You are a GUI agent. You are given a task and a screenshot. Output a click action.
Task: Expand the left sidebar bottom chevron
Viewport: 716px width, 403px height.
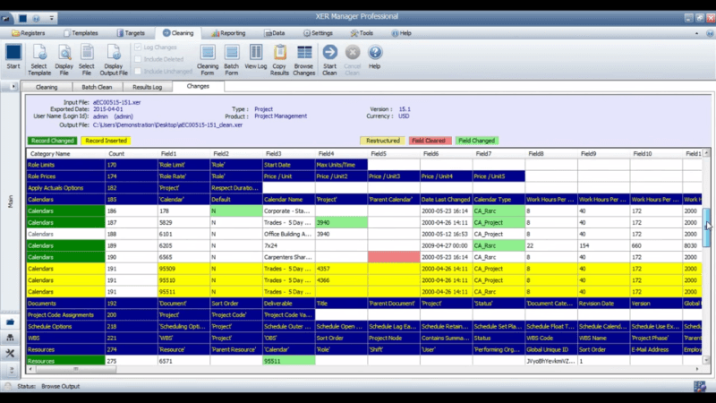pyautogui.click(x=11, y=370)
